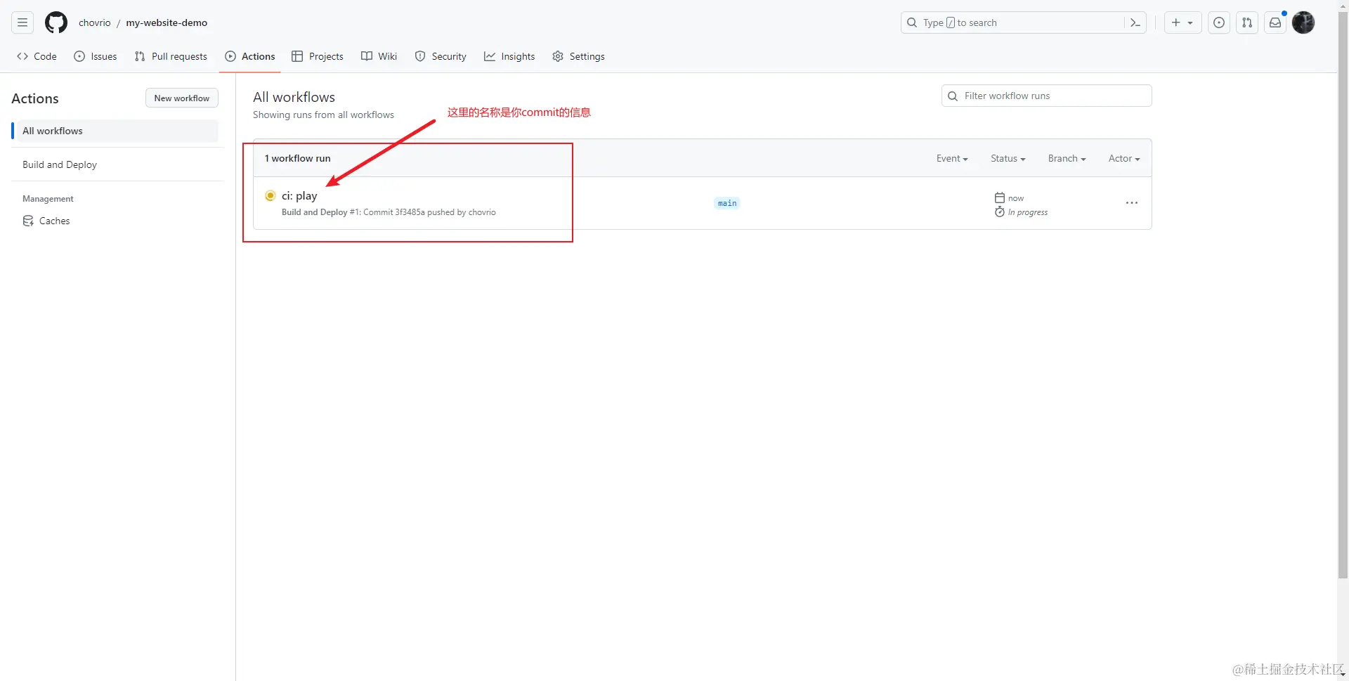Screen dimensions: 1349x681
Task: Click the stopwatch icon beside In progress
Action: [1000, 212]
